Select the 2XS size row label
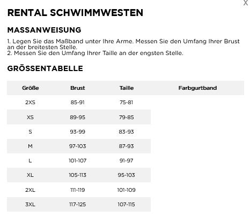Viewport: 250px width, 218px height. tap(30, 103)
